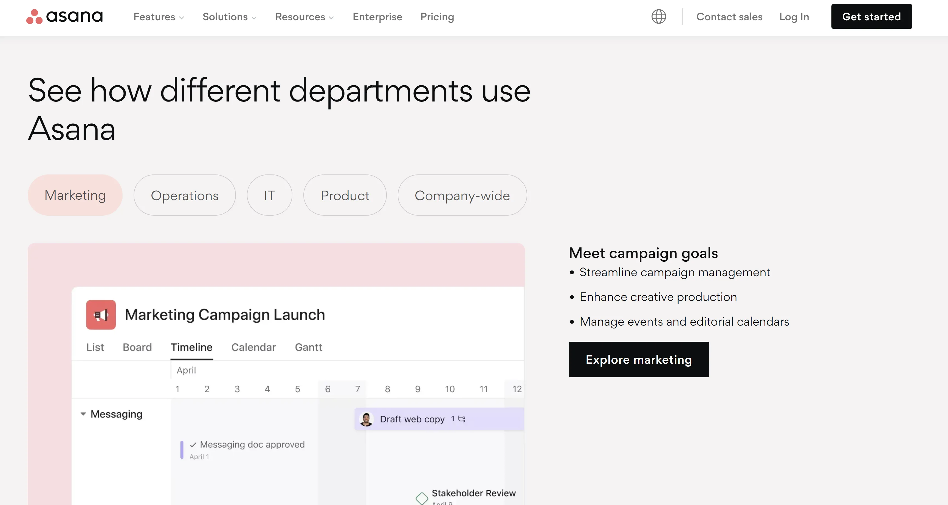Open the Pricing page
The image size is (948, 505).
[x=437, y=17]
